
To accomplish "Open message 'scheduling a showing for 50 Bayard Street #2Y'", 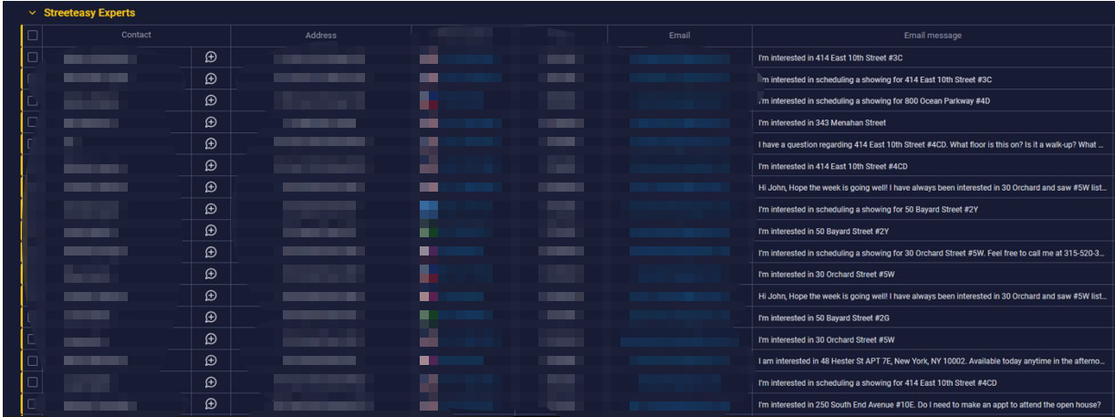I will (x=868, y=209).
